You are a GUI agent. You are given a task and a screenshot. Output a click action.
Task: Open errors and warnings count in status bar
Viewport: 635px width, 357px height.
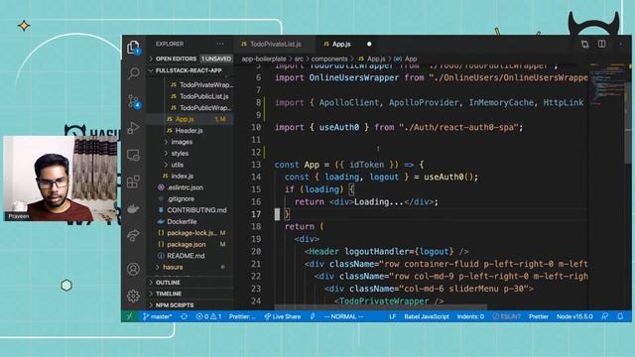208,316
